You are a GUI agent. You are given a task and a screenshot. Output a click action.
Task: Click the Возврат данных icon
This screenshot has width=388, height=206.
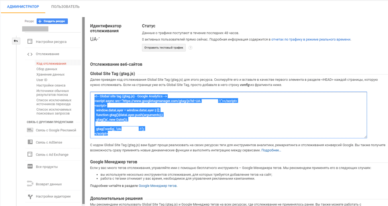30,184
